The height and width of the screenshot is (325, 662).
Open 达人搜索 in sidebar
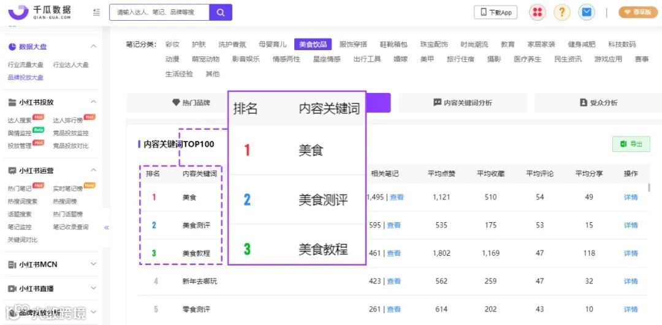click(20, 121)
